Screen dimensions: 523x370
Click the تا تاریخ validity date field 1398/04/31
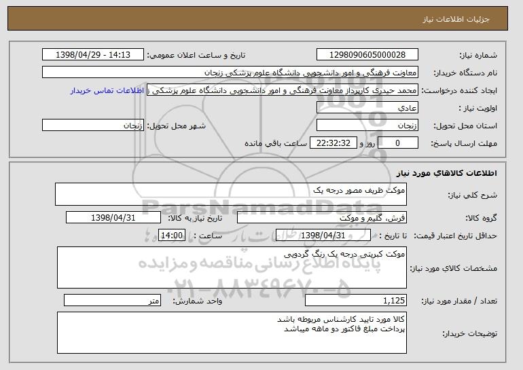click(323, 236)
